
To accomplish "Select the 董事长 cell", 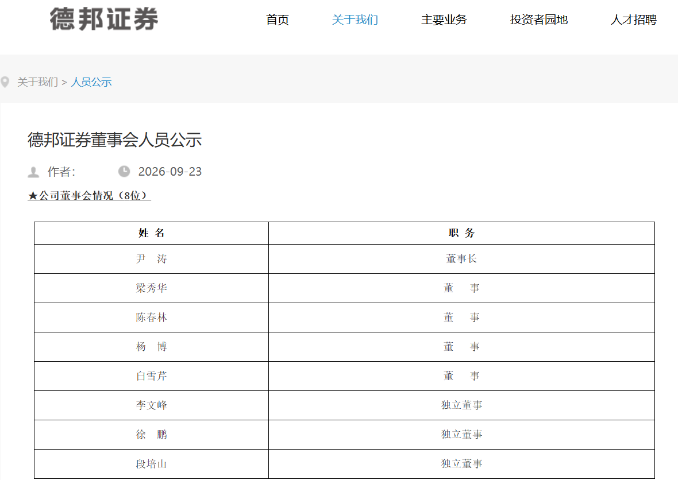I will [x=461, y=259].
